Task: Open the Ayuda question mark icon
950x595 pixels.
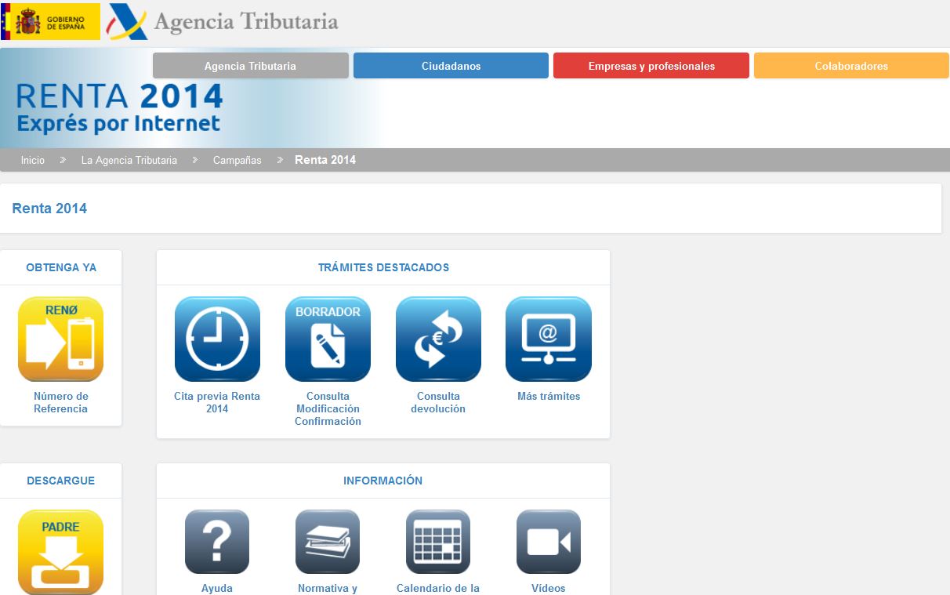Action: [217, 542]
